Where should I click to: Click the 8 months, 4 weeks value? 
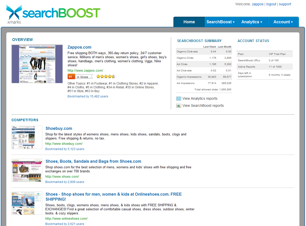pos(279,75)
